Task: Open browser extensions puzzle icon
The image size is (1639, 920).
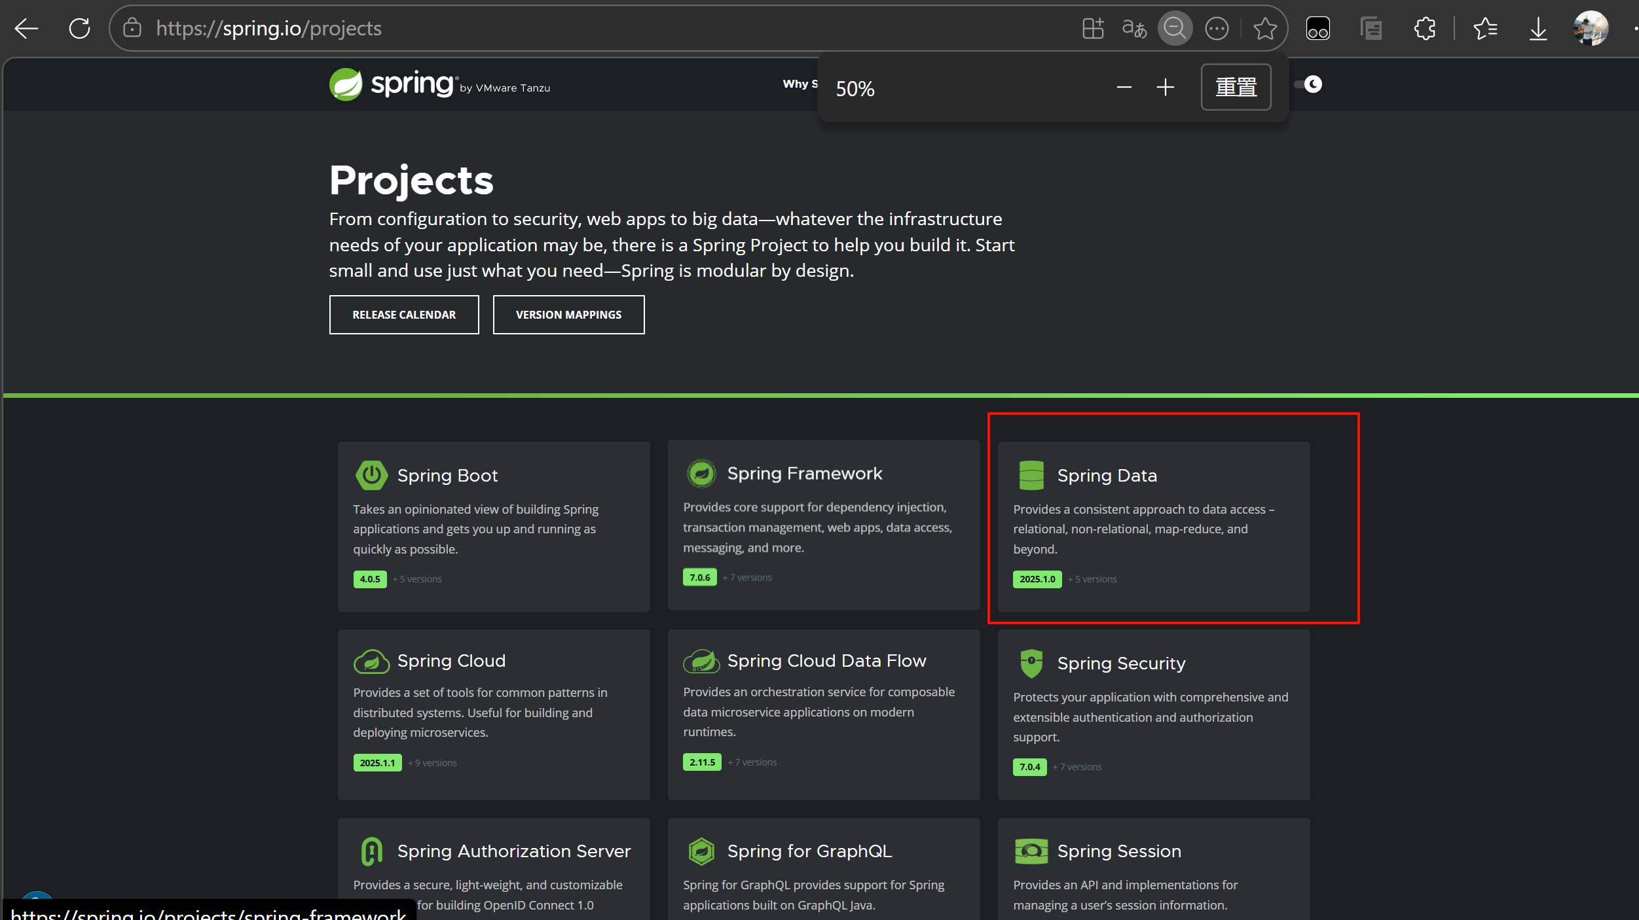Action: (x=1425, y=28)
